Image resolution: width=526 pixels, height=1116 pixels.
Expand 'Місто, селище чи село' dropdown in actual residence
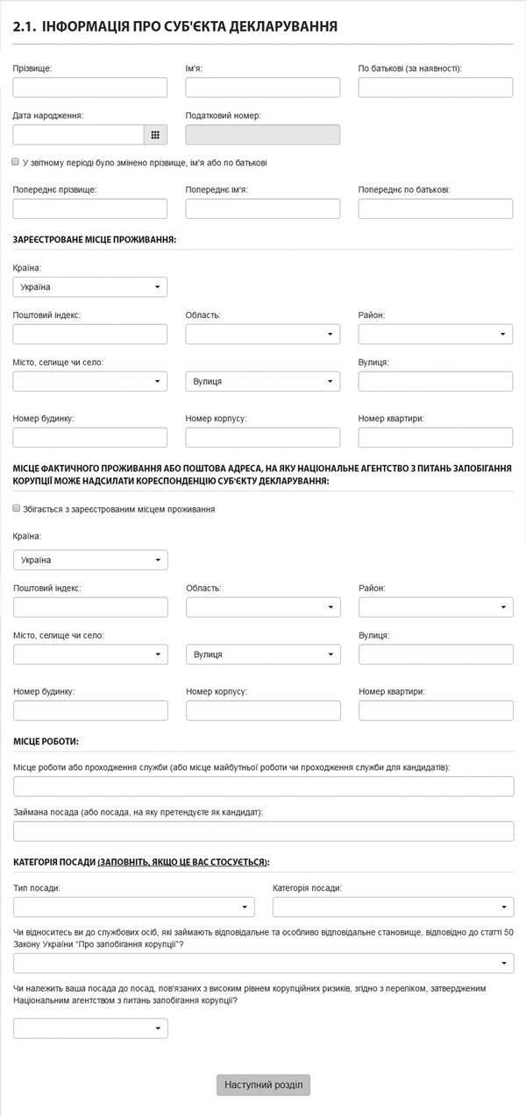(x=90, y=654)
